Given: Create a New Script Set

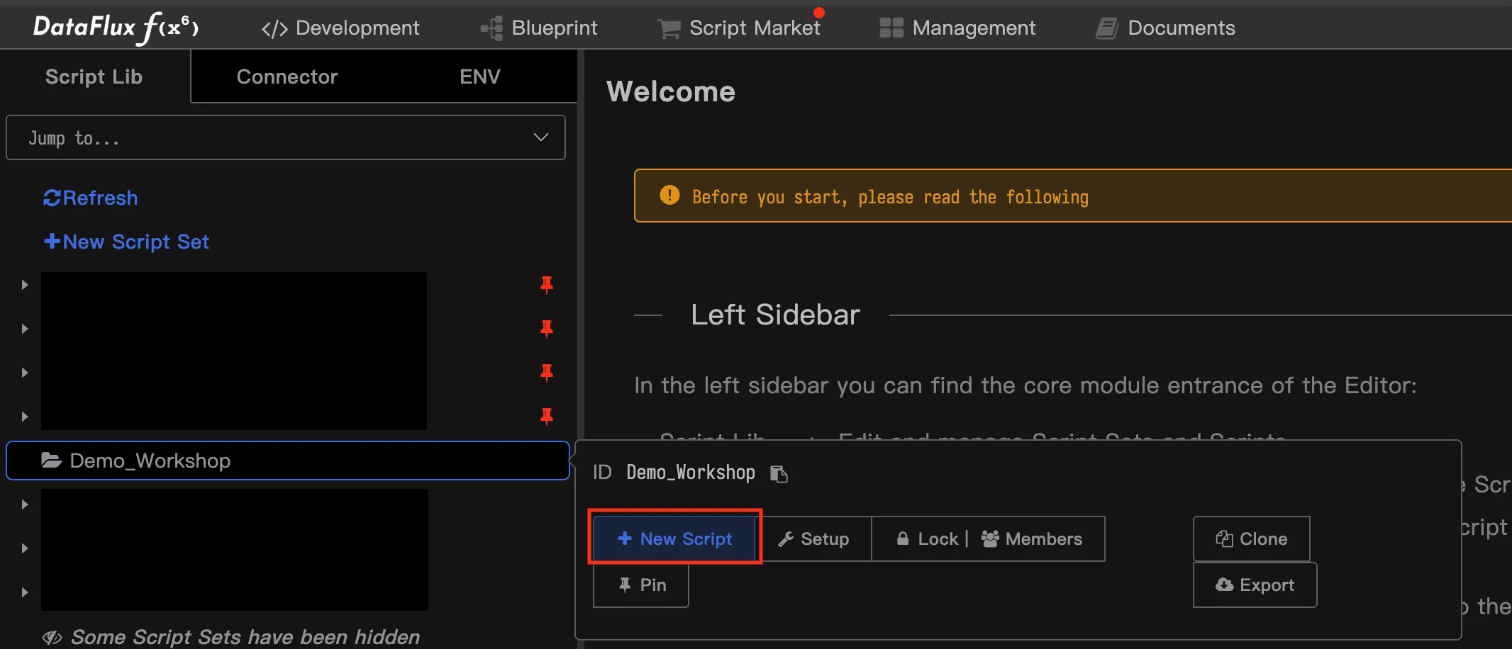Looking at the screenshot, I should 126,242.
